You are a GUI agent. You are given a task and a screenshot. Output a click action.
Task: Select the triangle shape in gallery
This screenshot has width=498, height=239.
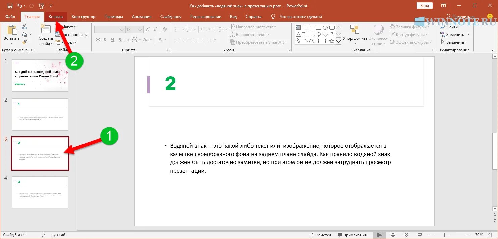pos(298,34)
